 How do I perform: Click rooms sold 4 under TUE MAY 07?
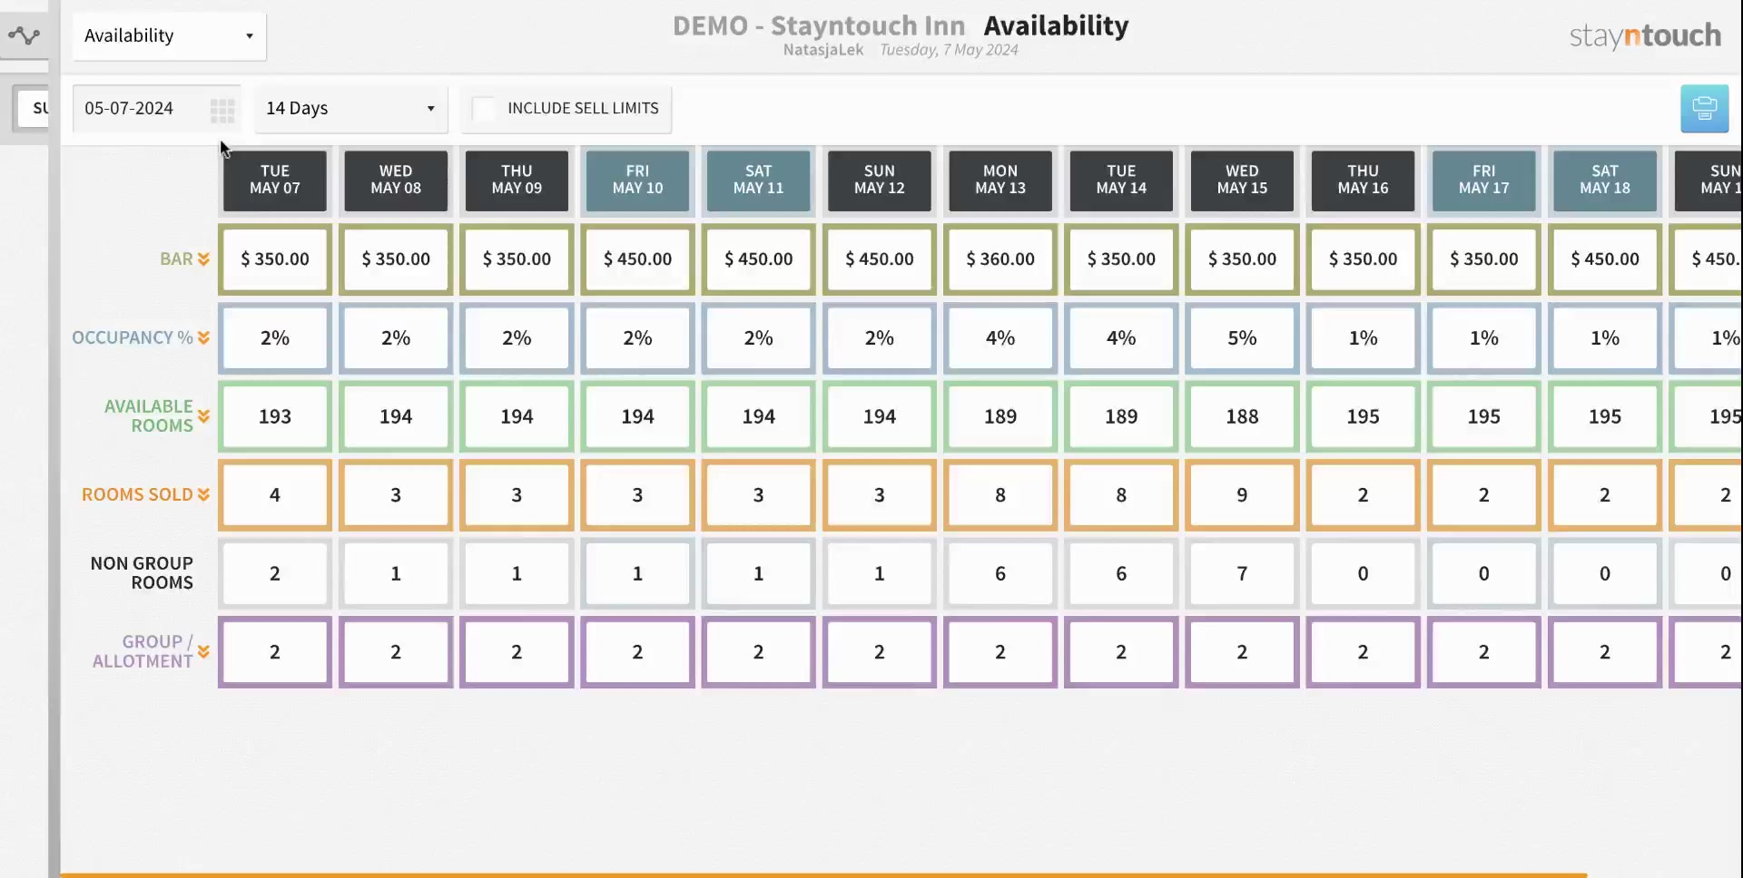coord(275,494)
